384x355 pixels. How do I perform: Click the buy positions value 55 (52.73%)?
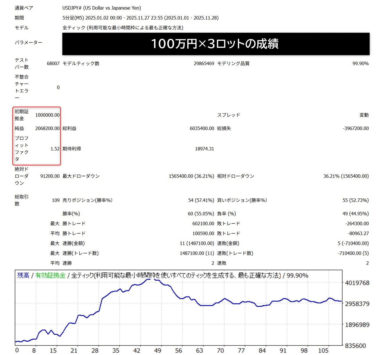click(x=356, y=200)
